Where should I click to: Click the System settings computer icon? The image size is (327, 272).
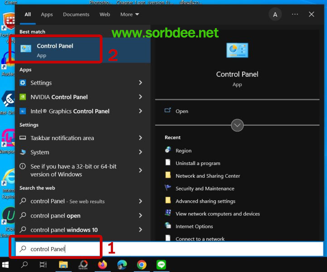(x=23, y=152)
